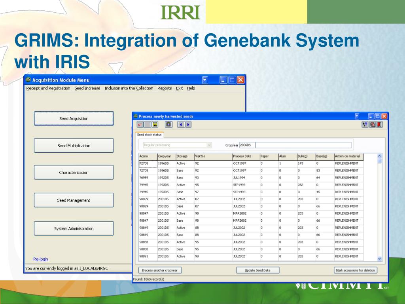Click the Cropyear 2006DS input field
The height and width of the screenshot is (304, 405).
pos(247,145)
